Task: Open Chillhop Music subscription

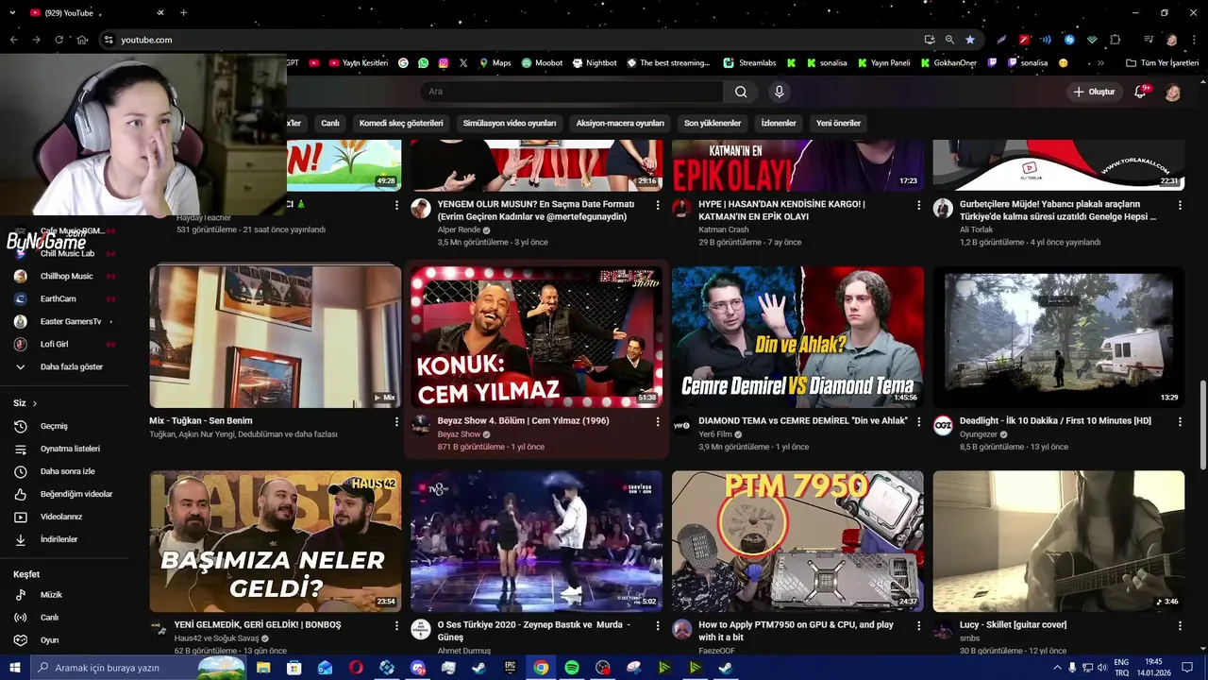Action: 66,276
